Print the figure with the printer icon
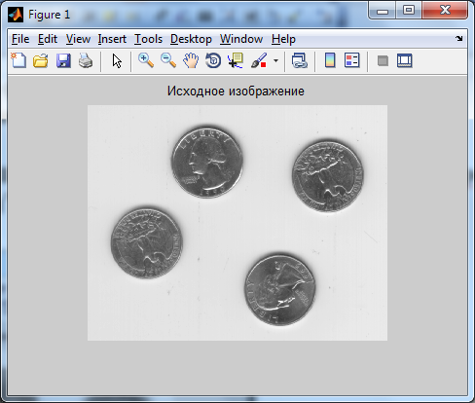The width and height of the screenshot is (475, 403). [86, 60]
